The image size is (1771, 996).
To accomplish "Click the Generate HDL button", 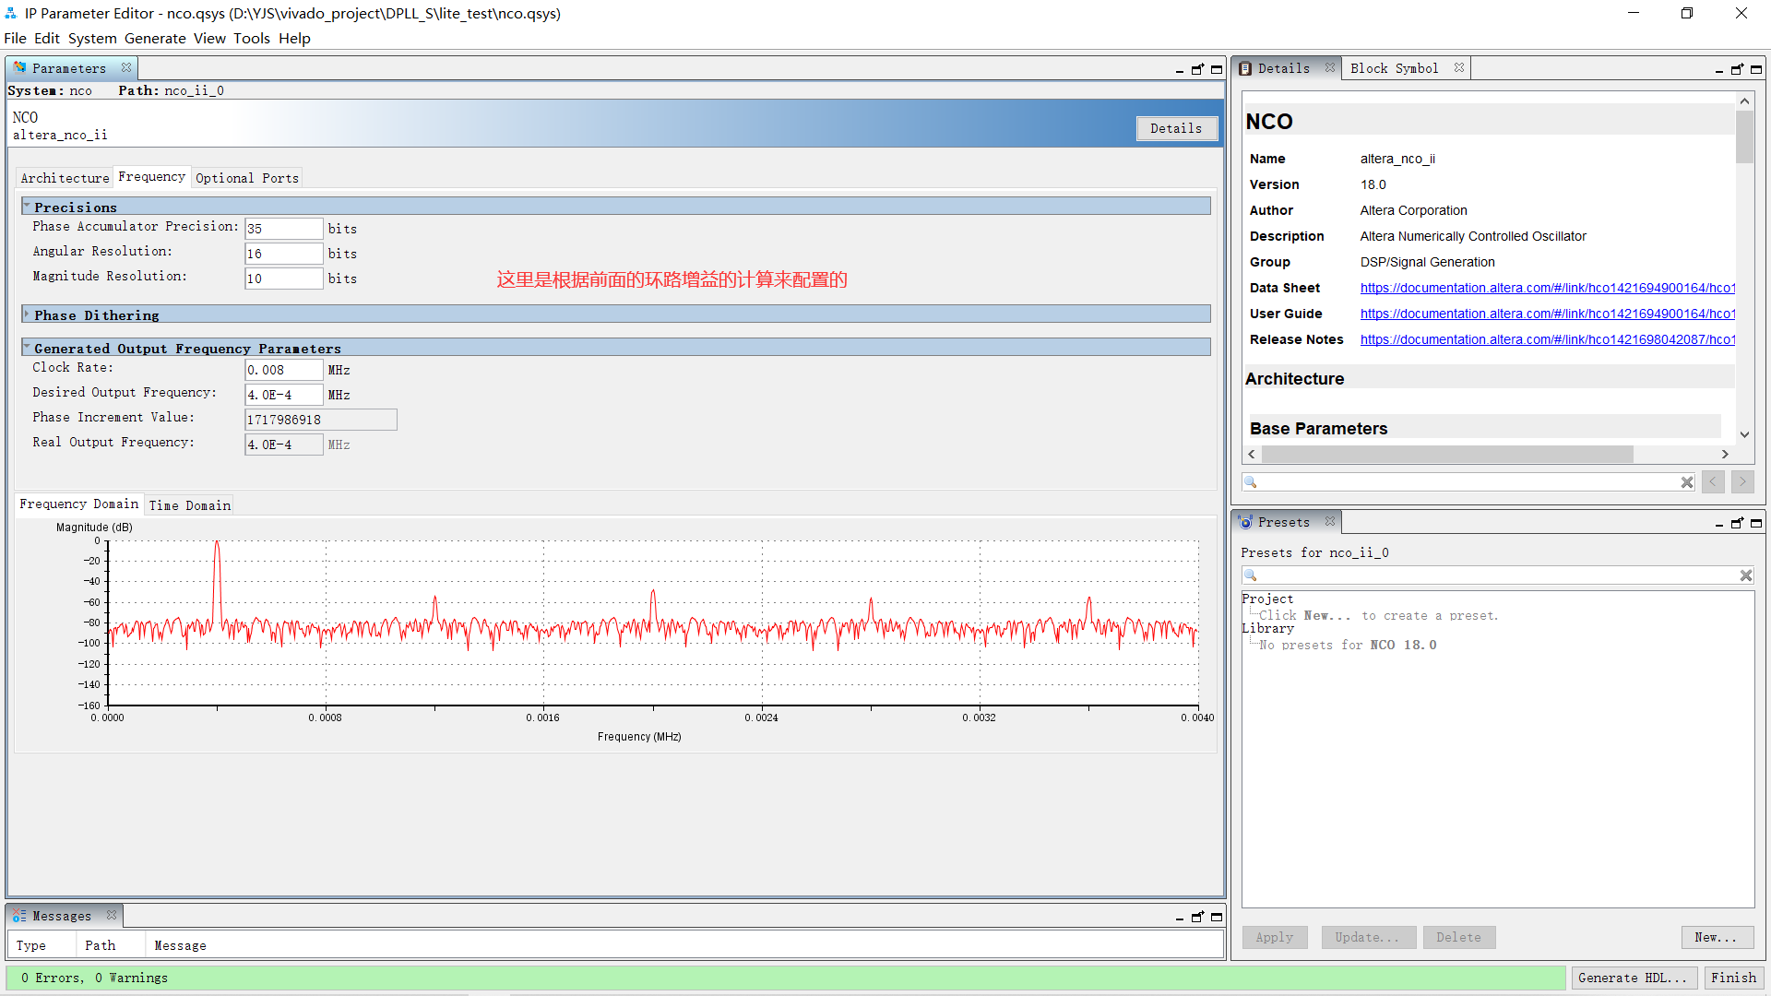I will click(x=1634, y=978).
